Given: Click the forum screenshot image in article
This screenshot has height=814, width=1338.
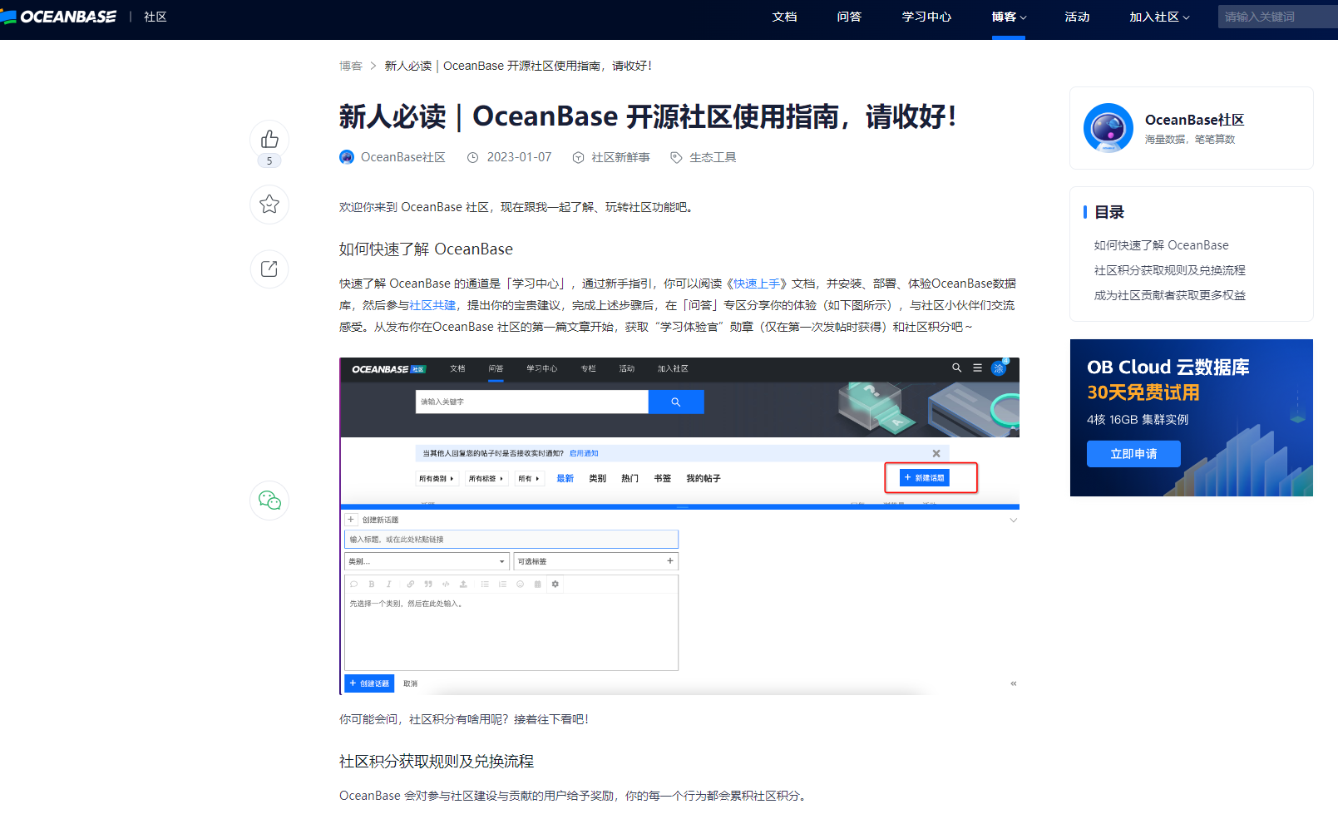Looking at the screenshot, I should point(679,526).
